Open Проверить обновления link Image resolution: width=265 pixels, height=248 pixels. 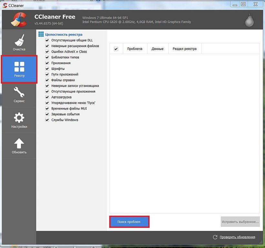click(238, 237)
